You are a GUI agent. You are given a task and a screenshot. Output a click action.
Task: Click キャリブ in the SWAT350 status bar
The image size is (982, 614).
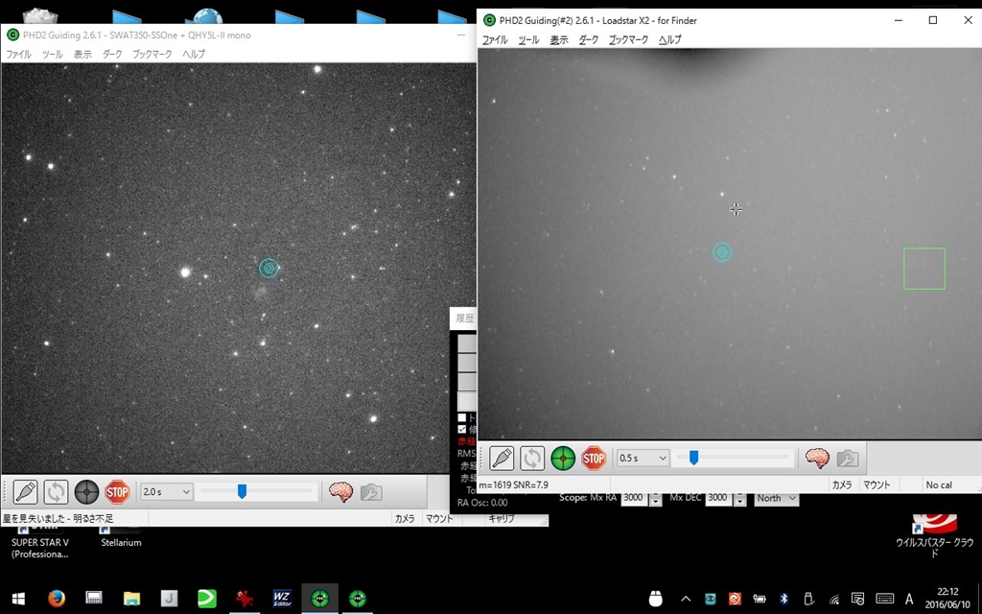[x=501, y=519]
